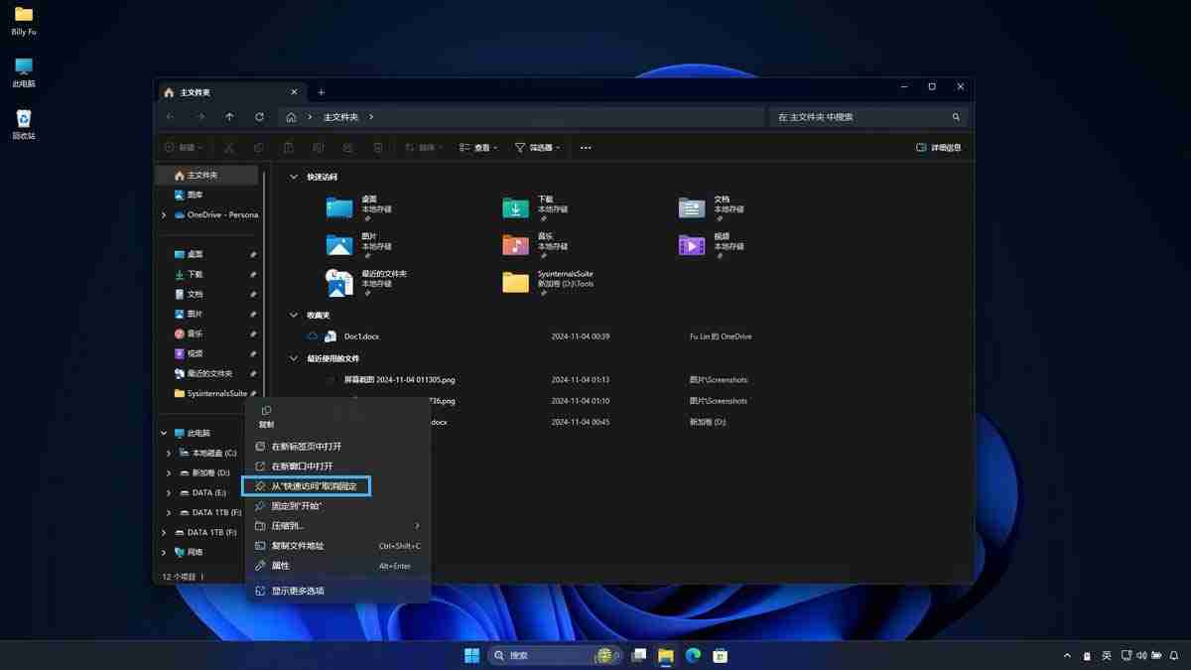Toggle the pin icon next to 下载 in sidebar
The width and height of the screenshot is (1191, 670).
tap(253, 274)
